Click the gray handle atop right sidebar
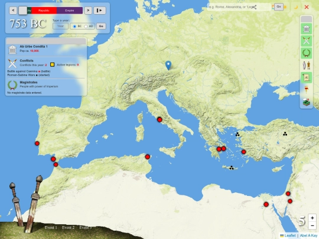This screenshot has height=239, width=319. [x=306, y=19]
